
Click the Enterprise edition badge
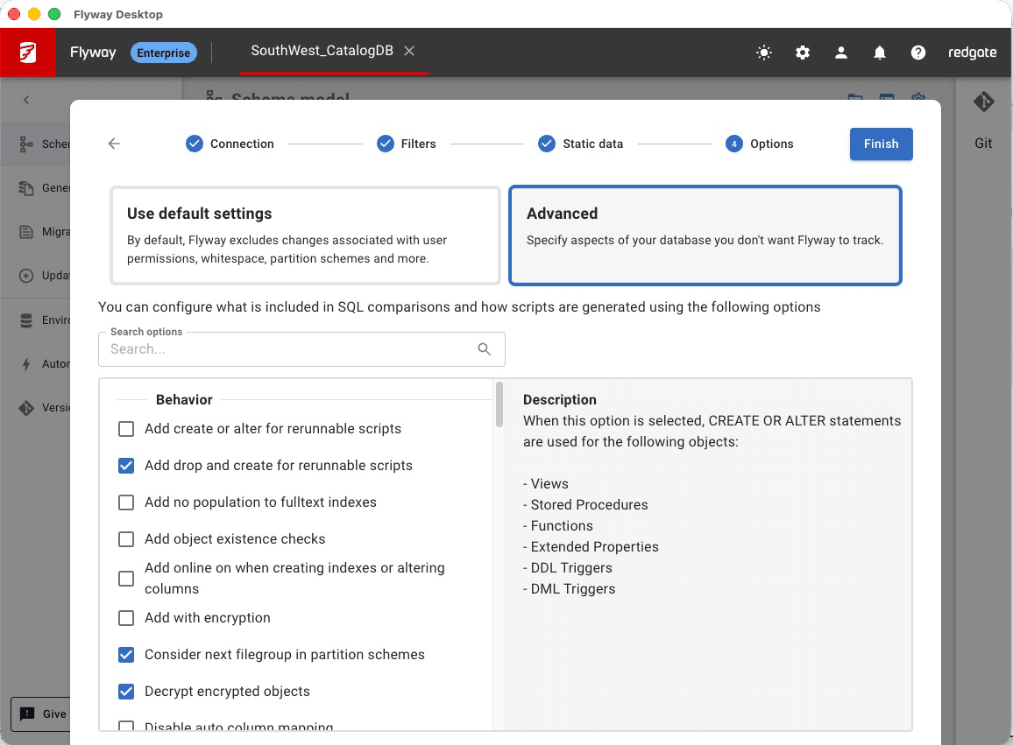click(x=164, y=53)
